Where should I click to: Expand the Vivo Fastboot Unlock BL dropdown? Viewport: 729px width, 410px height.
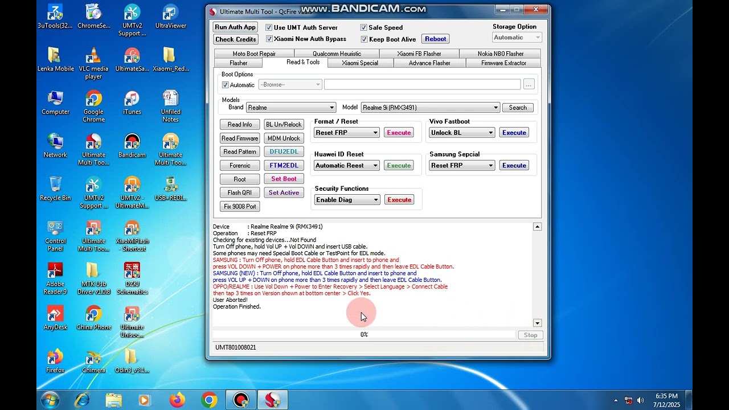coord(462,133)
